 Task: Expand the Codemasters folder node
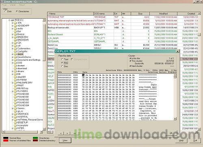[x=13, y=49]
